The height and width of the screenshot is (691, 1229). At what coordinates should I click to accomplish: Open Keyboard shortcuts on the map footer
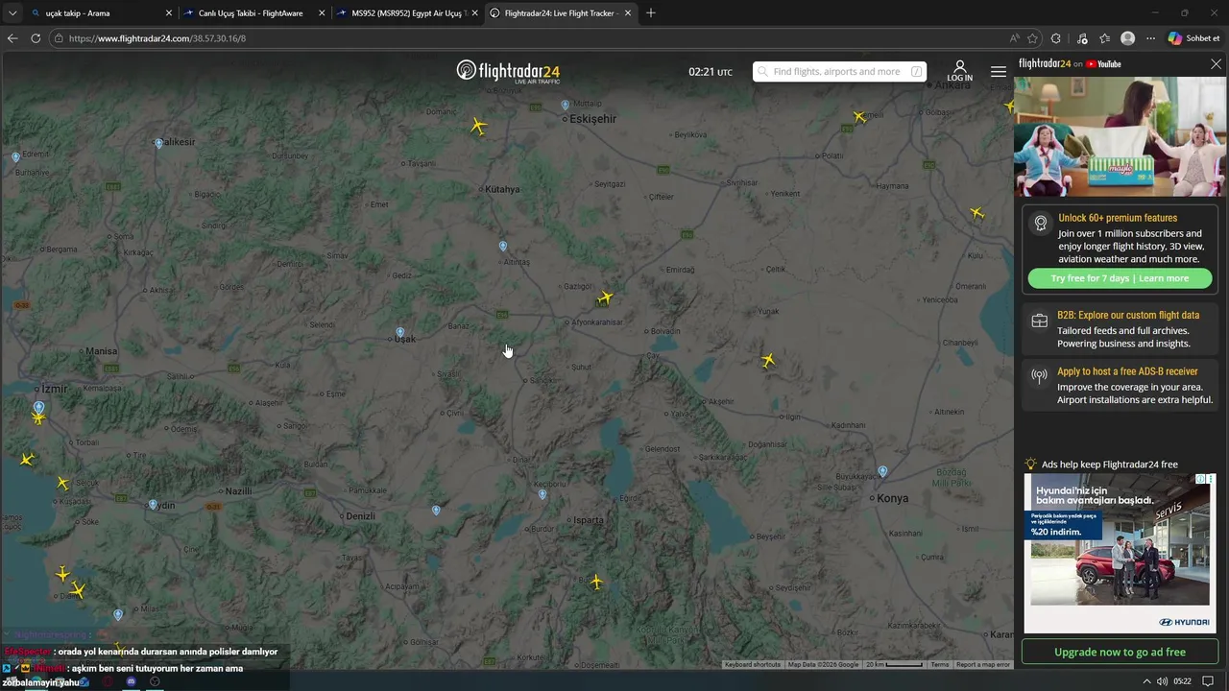tap(753, 664)
